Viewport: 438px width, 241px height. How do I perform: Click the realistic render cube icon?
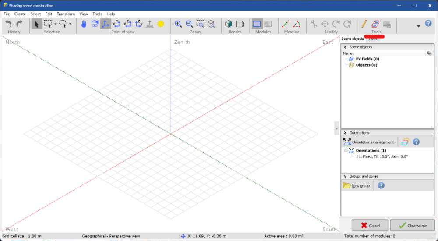(x=229, y=24)
